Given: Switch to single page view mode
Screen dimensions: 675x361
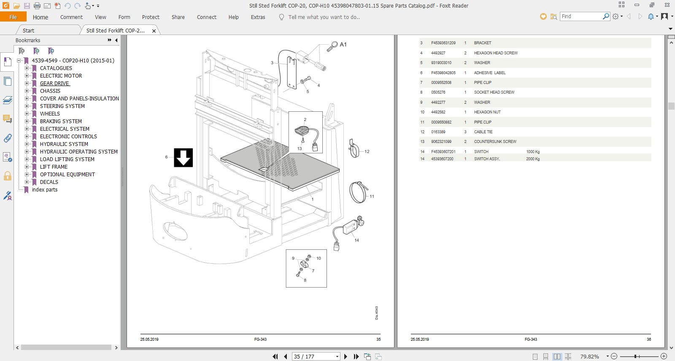Looking at the screenshot, I should [535, 356].
